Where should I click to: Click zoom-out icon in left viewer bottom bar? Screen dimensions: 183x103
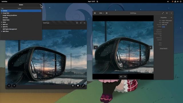(73, 86)
